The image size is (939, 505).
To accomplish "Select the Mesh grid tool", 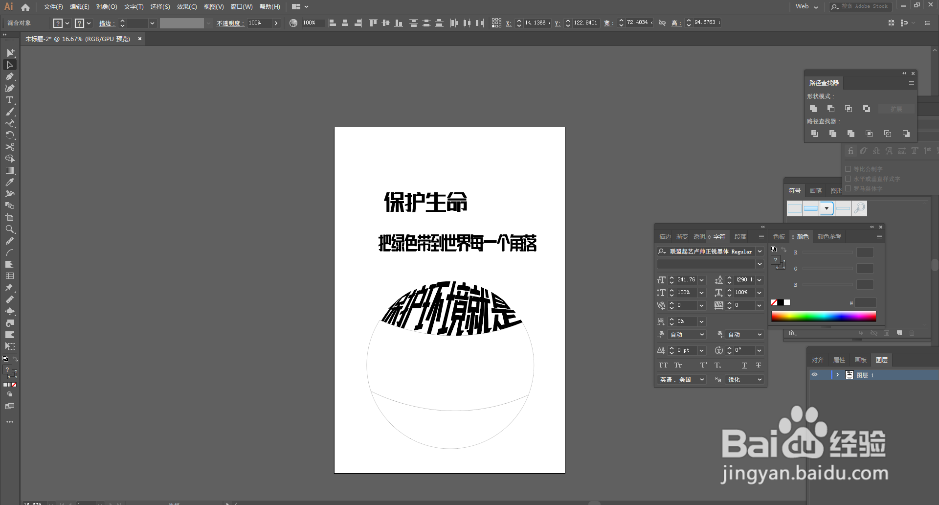I will pyautogui.click(x=10, y=276).
